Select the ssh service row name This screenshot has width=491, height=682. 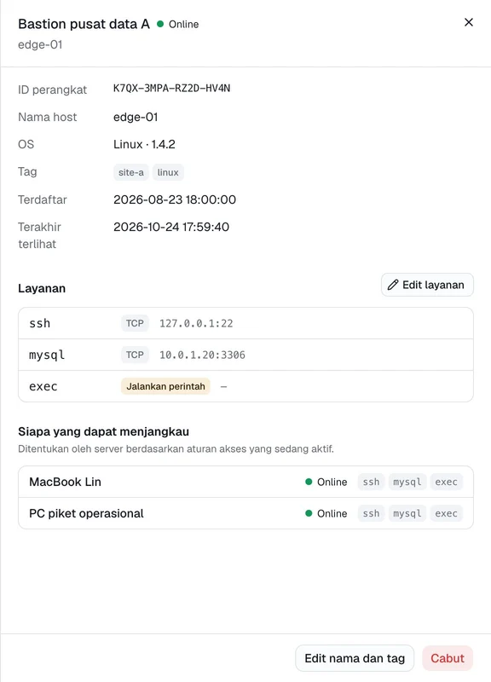[x=39, y=323]
